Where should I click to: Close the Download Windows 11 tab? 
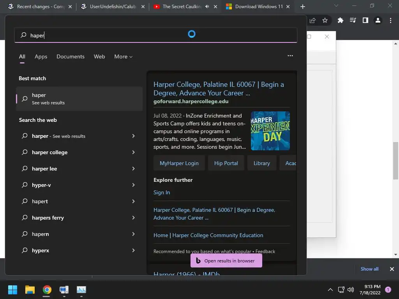pyautogui.click(x=288, y=7)
